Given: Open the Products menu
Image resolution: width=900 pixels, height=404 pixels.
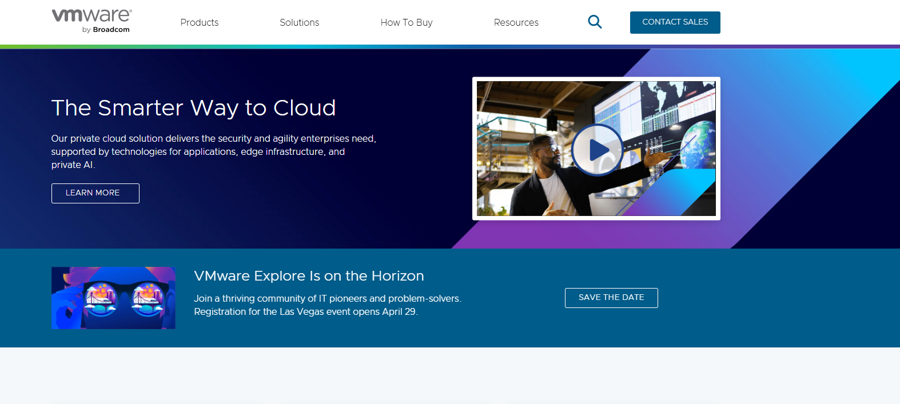Looking at the screenshot, I should click(200, 22).
